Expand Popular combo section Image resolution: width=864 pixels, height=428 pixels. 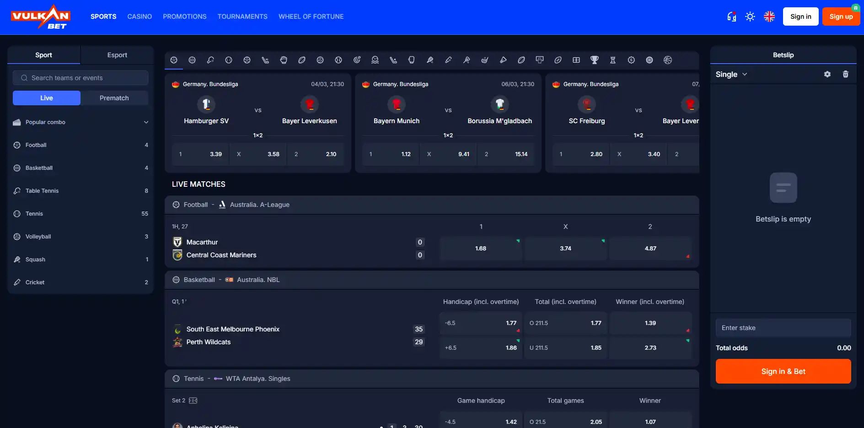click(x=80, y=122)
